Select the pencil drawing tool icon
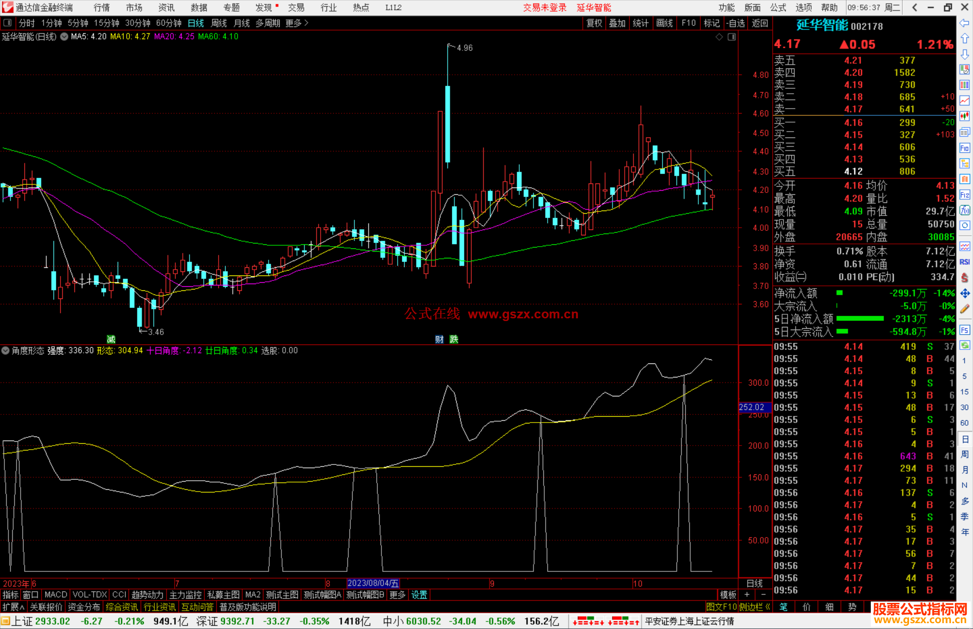The width and height of the screenshot is (973, 629). pos(964,309)
